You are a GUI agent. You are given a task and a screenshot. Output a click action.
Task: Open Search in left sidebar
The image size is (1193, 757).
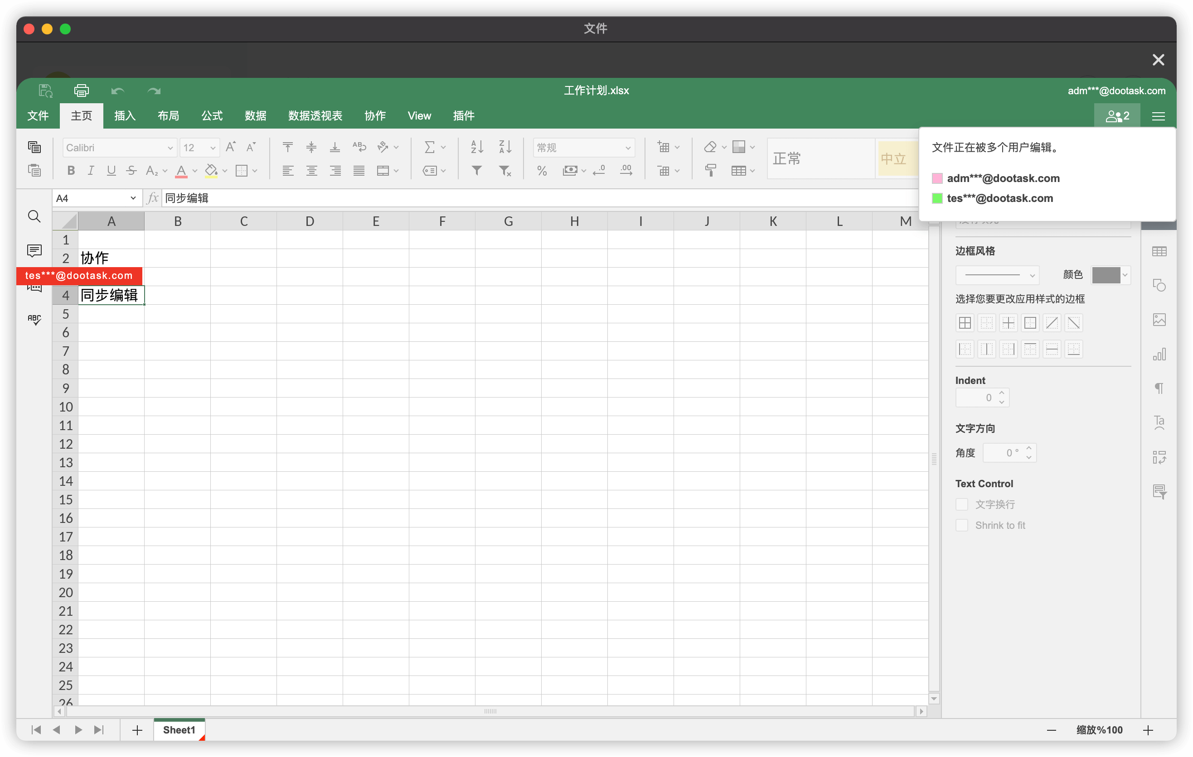[34, 216]
